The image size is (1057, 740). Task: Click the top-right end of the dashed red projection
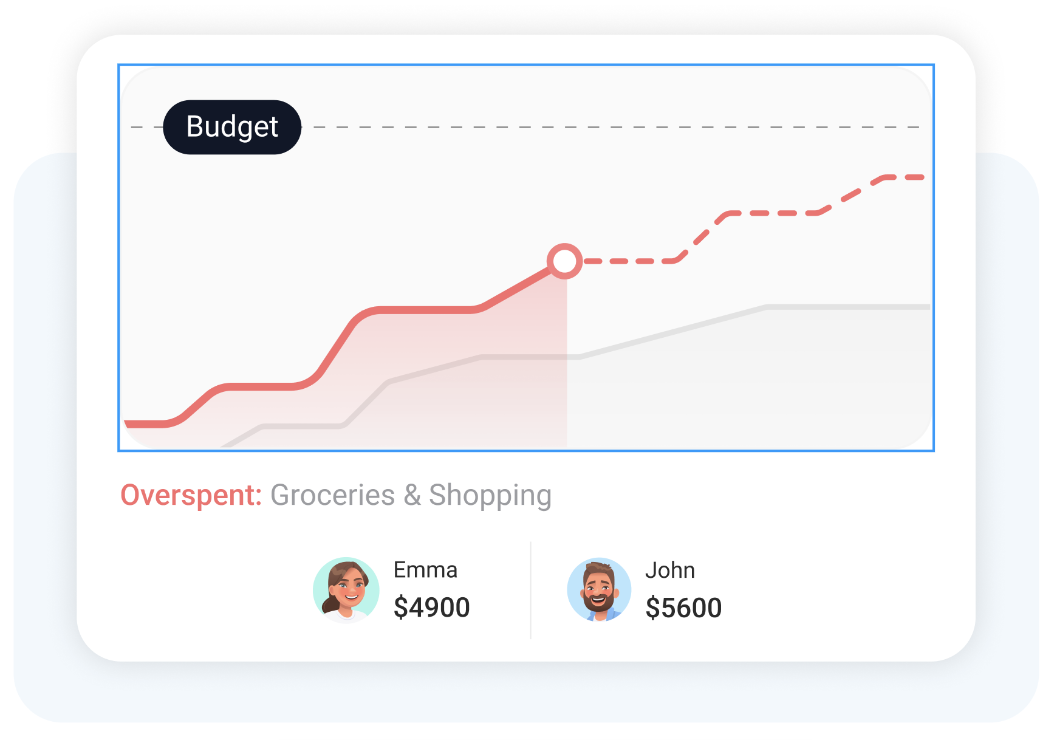pos(911,177)
